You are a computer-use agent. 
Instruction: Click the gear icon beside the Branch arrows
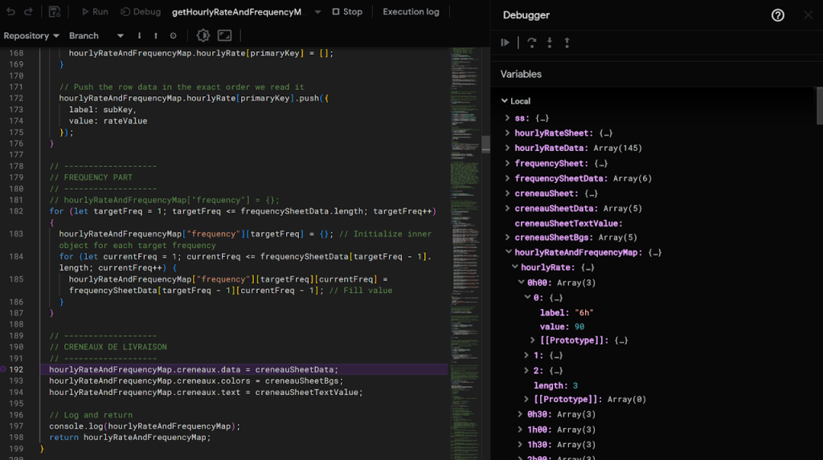(173, 36)
